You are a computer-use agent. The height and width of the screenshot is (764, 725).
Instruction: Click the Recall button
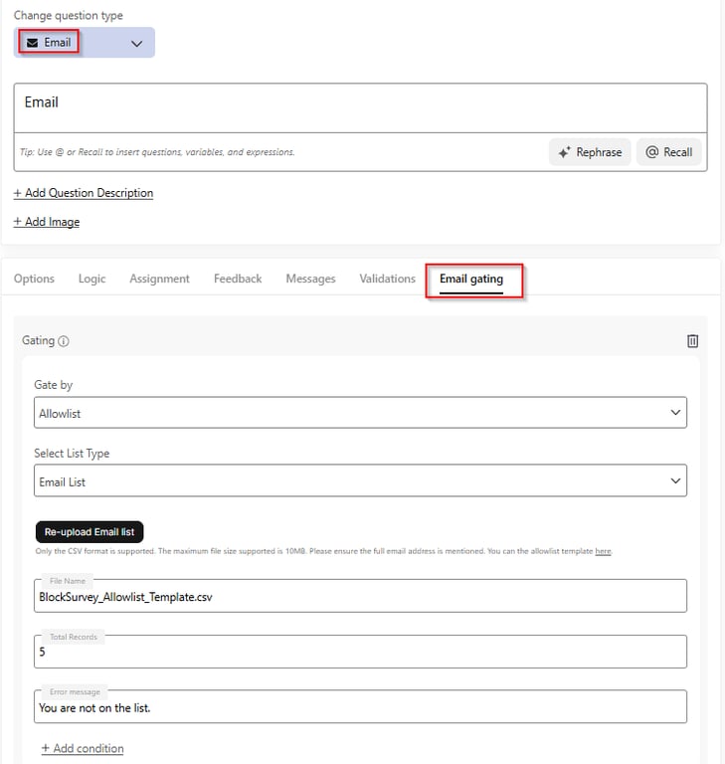click(x=668, y=152)
